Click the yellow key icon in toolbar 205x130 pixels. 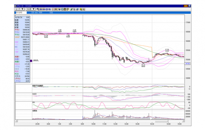point(81,9)
